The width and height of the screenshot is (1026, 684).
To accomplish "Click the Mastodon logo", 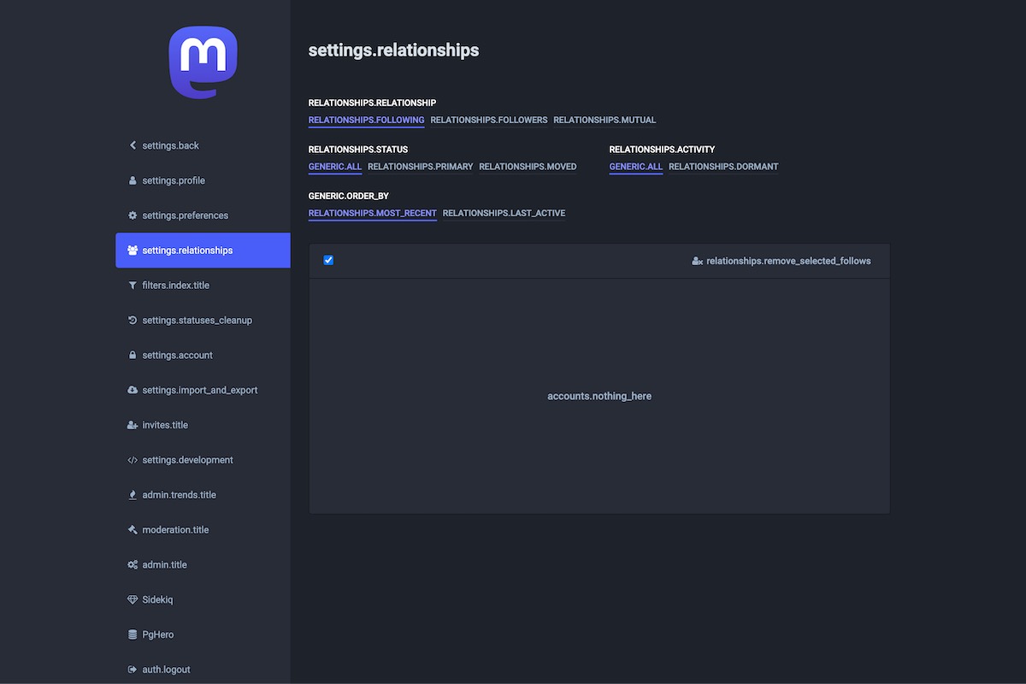I will (x=203, y=62).
